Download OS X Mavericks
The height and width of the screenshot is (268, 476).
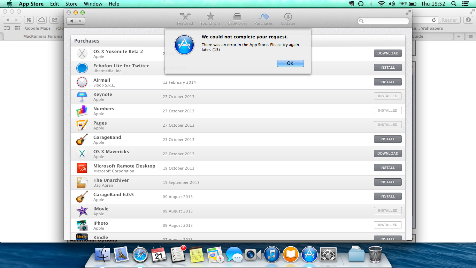(388, 154)
